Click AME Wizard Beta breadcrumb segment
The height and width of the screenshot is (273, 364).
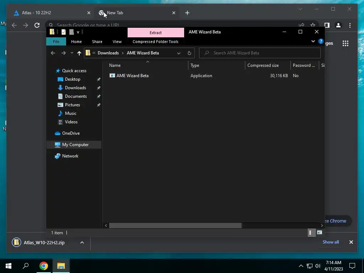point(143,53)
